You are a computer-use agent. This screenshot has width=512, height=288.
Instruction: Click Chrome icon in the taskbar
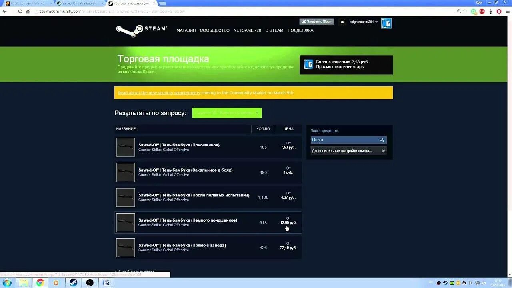[x=40, y=283]
